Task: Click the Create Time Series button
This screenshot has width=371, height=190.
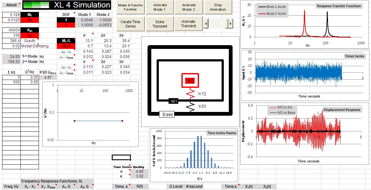Action: (x=130, y=24)
